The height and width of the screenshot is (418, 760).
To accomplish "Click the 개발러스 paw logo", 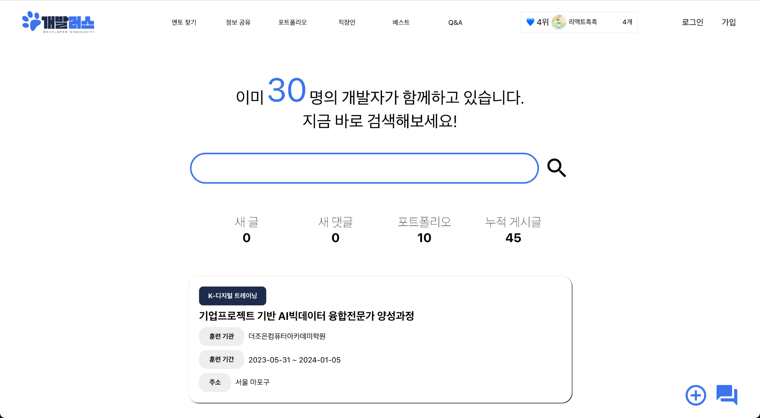I will click(x=58, y=22).
